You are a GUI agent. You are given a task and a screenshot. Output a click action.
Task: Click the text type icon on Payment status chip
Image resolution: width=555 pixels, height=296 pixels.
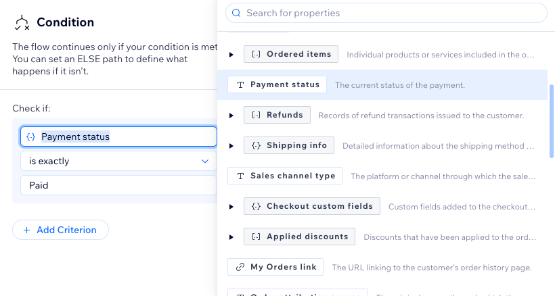240,84
